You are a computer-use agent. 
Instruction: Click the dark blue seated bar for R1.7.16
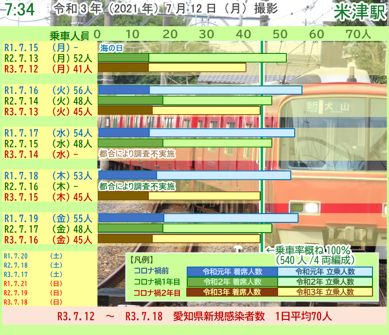point(124,90)
